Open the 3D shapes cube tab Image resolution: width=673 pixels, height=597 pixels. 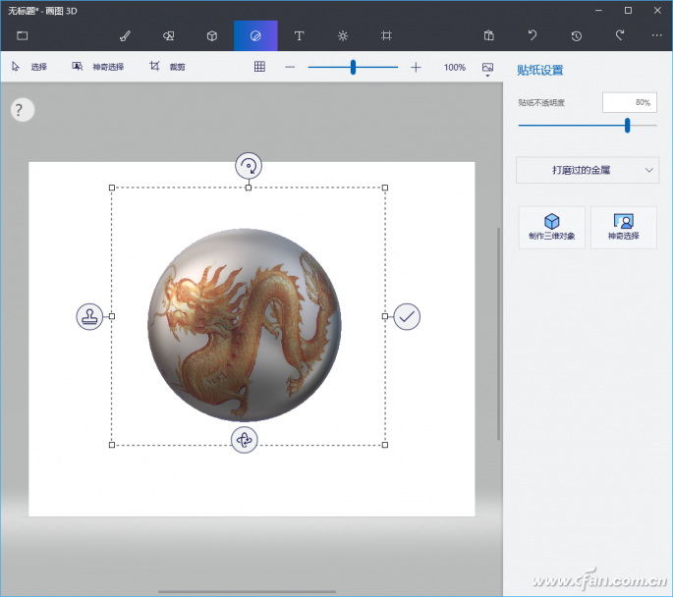click(x=212, y=35)
